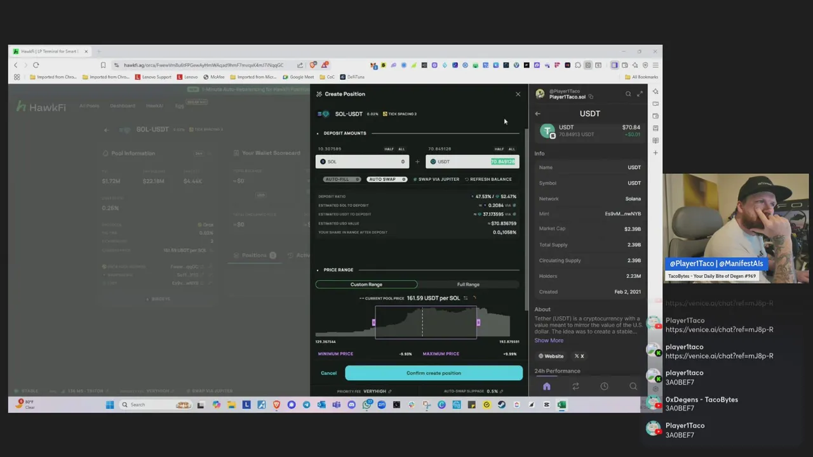Screen dimensions: 813x457
Task: Select the Mint address Es9vM...nwNYB
Action: (x=623, y=214)
